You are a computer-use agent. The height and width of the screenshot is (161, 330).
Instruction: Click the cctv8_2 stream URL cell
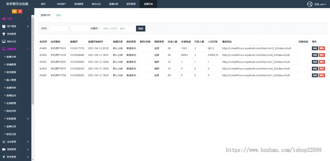pyautogui.click(x=256, y=55)
